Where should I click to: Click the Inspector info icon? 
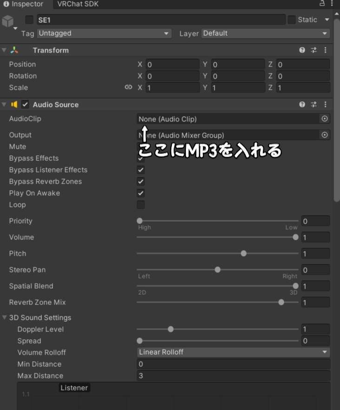click(x=7, y=4)
